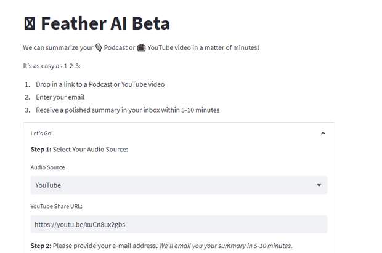Screen dimensions: 382x253
Task: Click the italic "We'll email you" note
Action: click(x=226, y=246)
